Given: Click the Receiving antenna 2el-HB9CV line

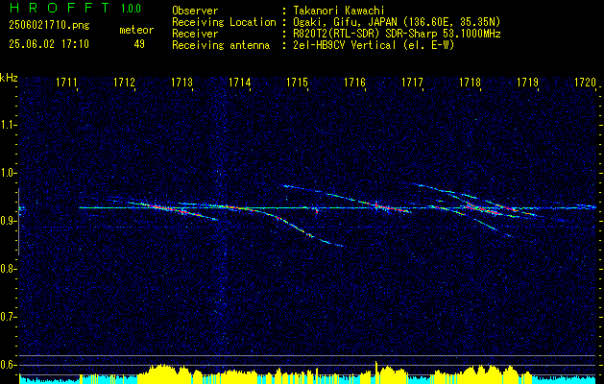Looking at the screenshot, I should pos(313,45).
